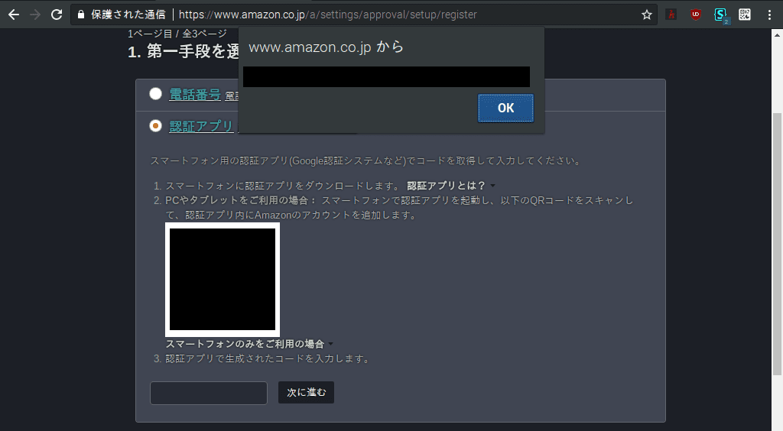
Task: Click the browser back arrow
Action: pos(14,15)
